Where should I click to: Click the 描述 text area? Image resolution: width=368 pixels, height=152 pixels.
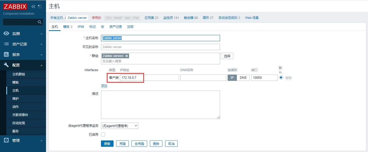tap(160, 105)
